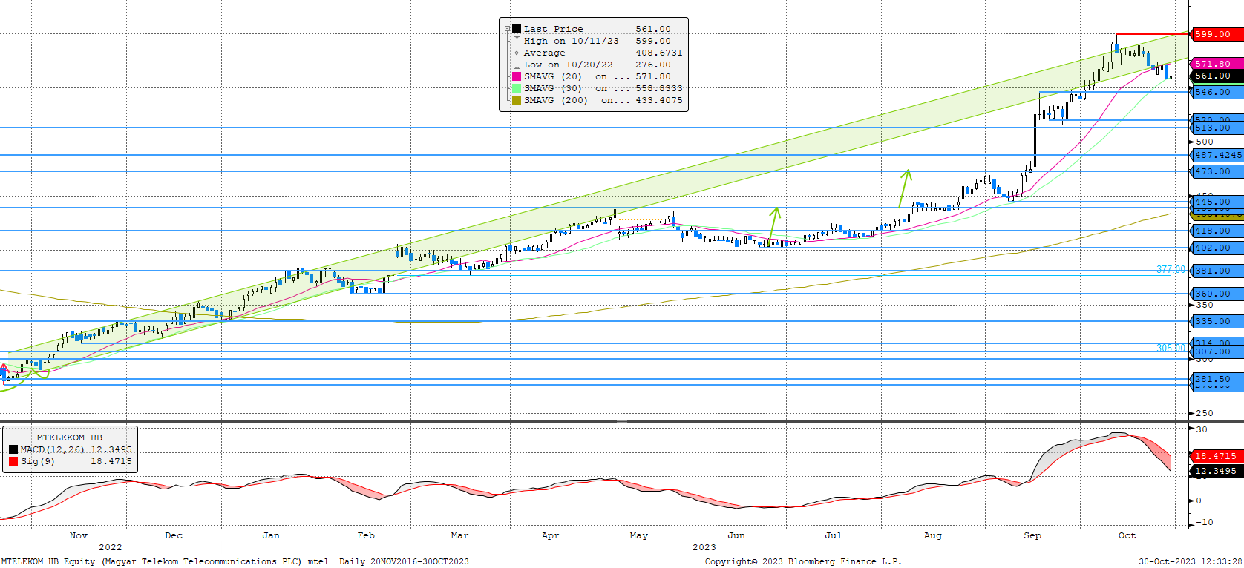The image size is (1244, 568).
Task: Click the red 18.4715 signal axis tag
Action: [x=1217, y=456]
